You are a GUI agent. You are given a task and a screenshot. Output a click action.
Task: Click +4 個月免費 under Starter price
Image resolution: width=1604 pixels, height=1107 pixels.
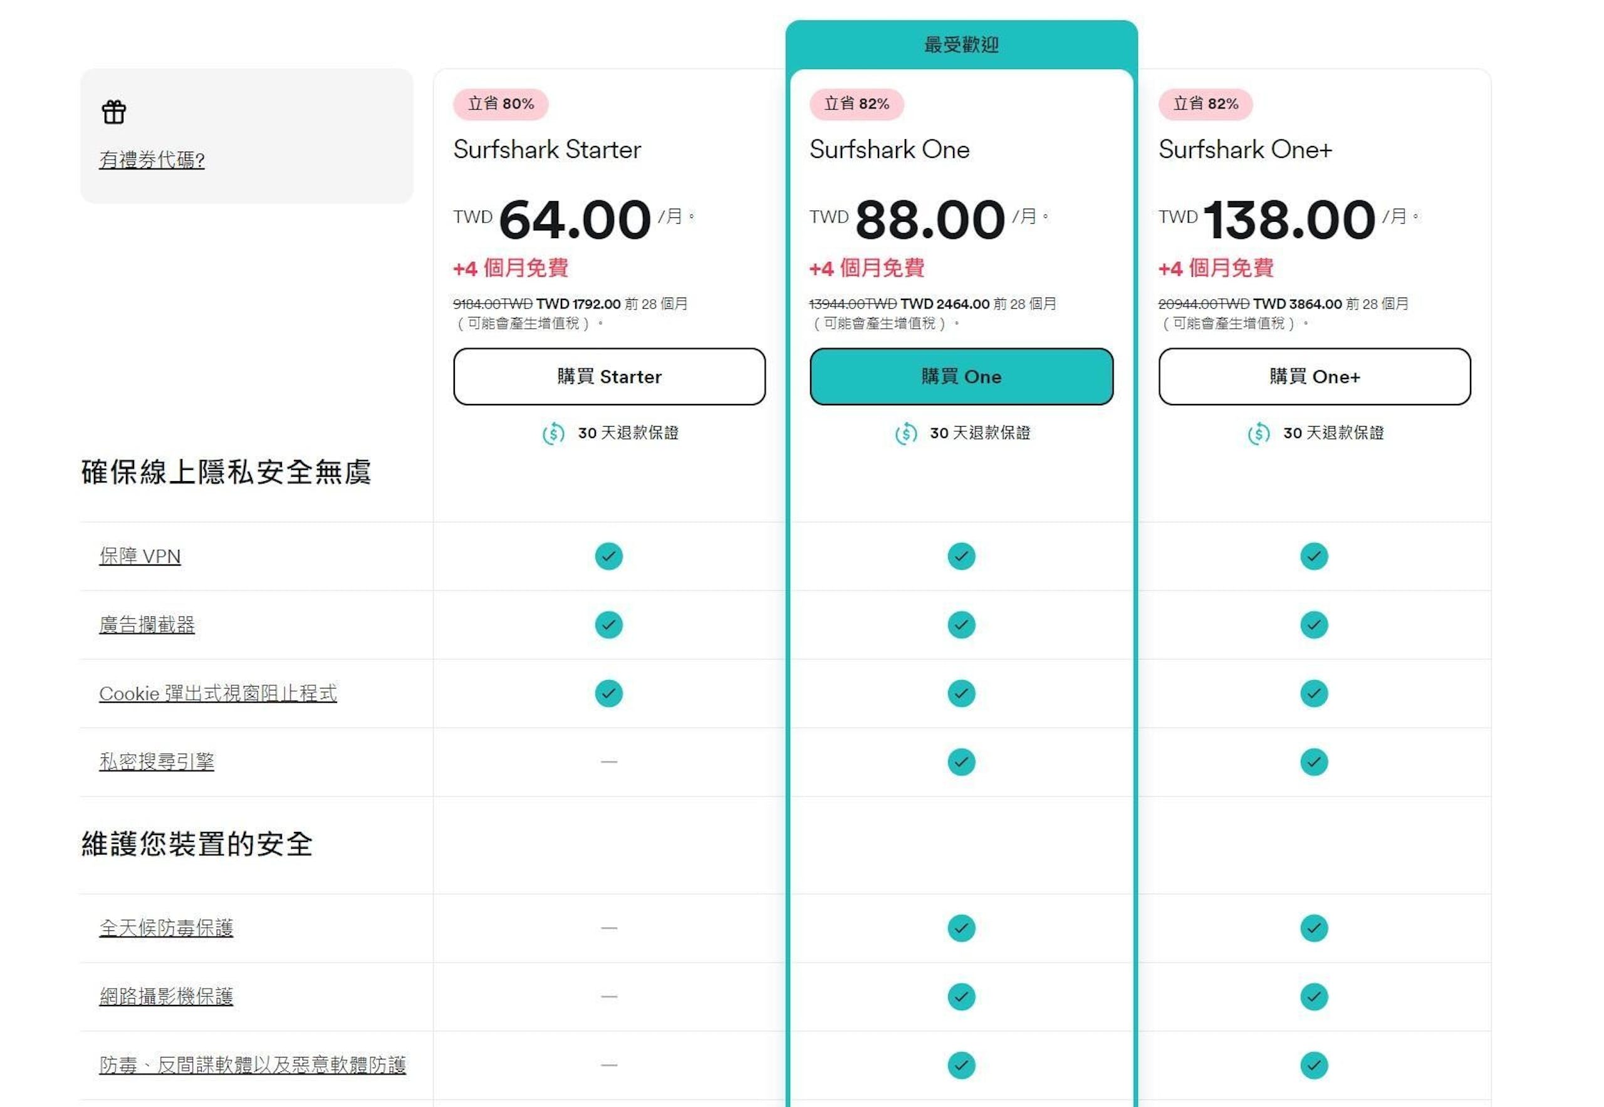coord(511,268)
